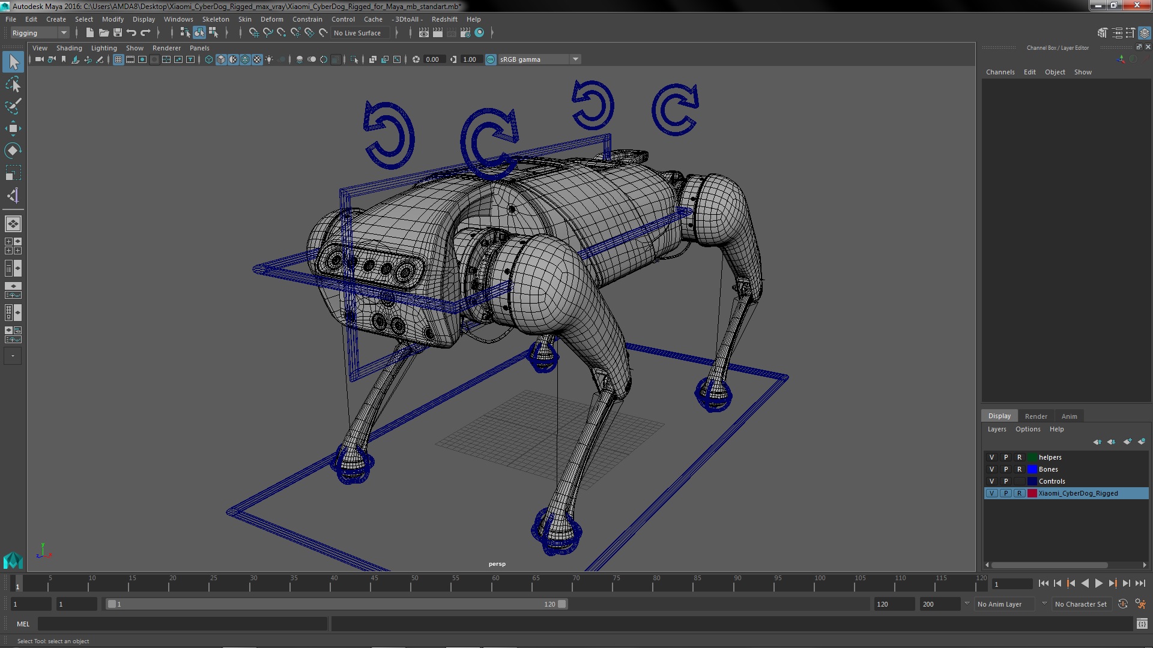1153x648 pixels.
Task: Open the sRGB gamma view transform dropdown
Action: point(539,59)
